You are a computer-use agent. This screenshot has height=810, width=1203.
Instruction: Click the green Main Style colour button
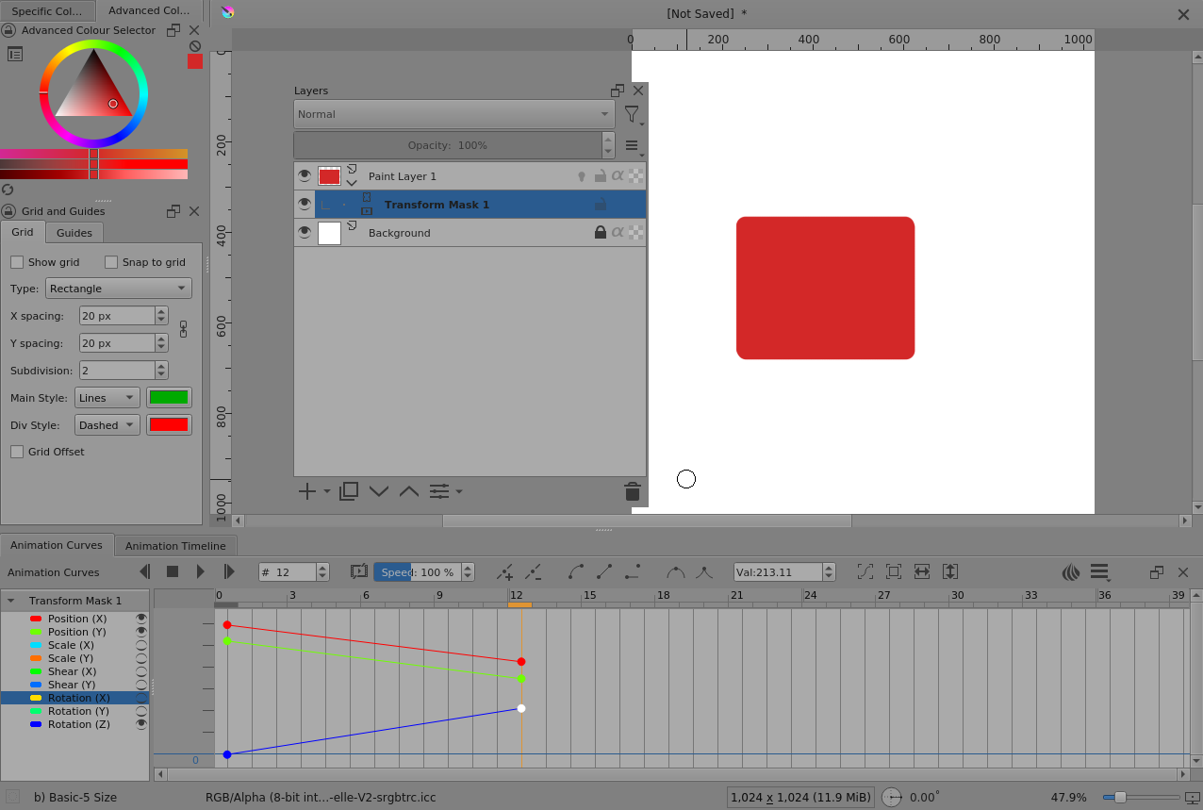(169, 398)
